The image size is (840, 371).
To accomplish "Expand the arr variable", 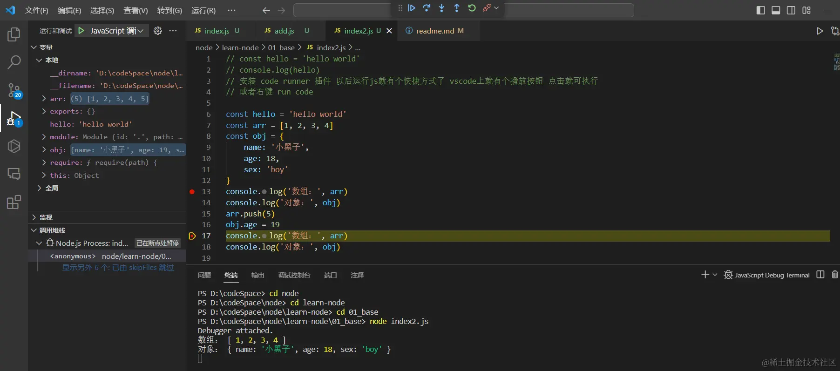I will pyautogui.click(x=44, y=99).
